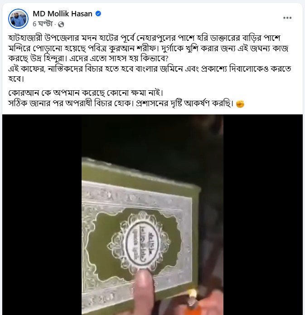This screenshot has height=315, width=305.
Task: Click the globe public audience icon
Action: pos(61,25)
